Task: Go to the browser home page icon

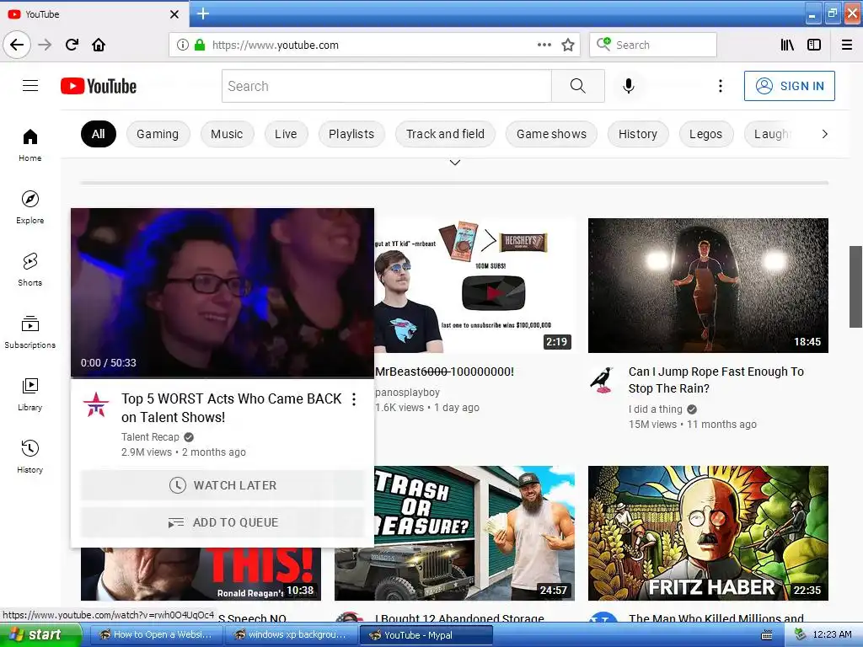Action: point(99,45)
